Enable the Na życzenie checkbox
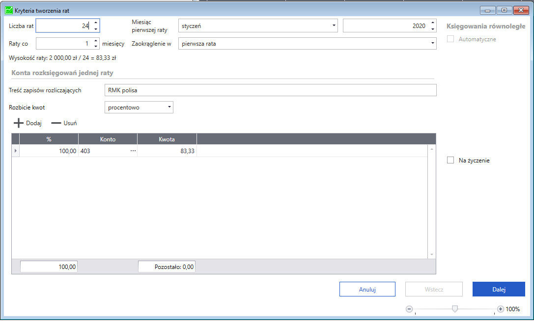The image size is (534, 321). click(x=450, y=160)
